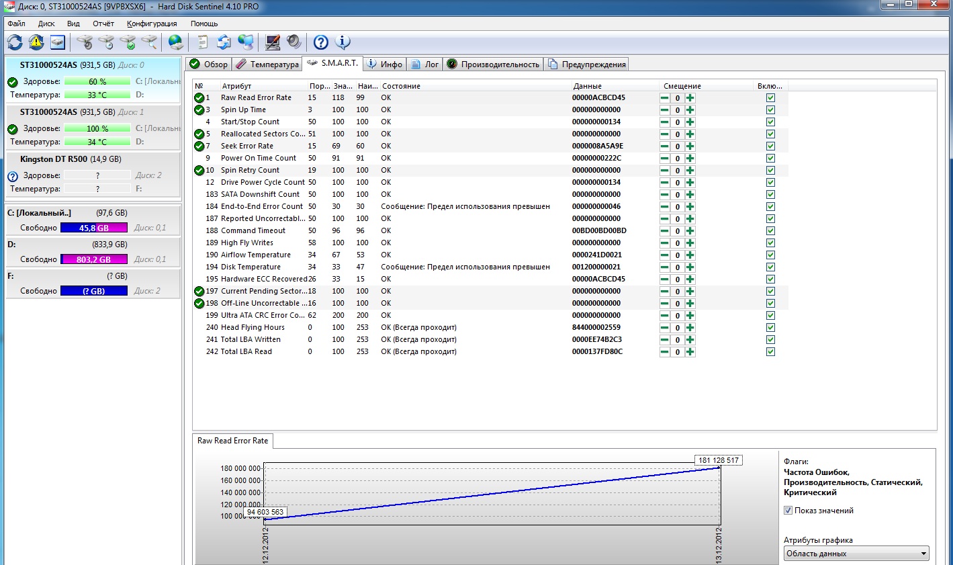Switch to the Температура tab

[x=267, y=64]
